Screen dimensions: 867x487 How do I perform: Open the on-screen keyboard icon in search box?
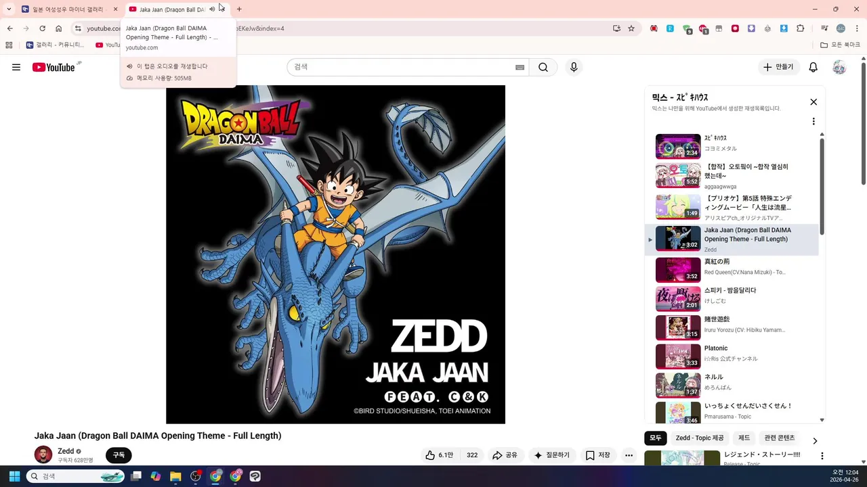click(x=520, y=67)
